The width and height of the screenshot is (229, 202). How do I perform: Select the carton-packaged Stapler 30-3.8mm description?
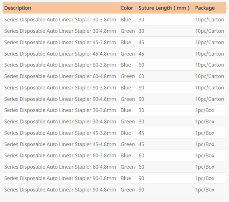60,20
